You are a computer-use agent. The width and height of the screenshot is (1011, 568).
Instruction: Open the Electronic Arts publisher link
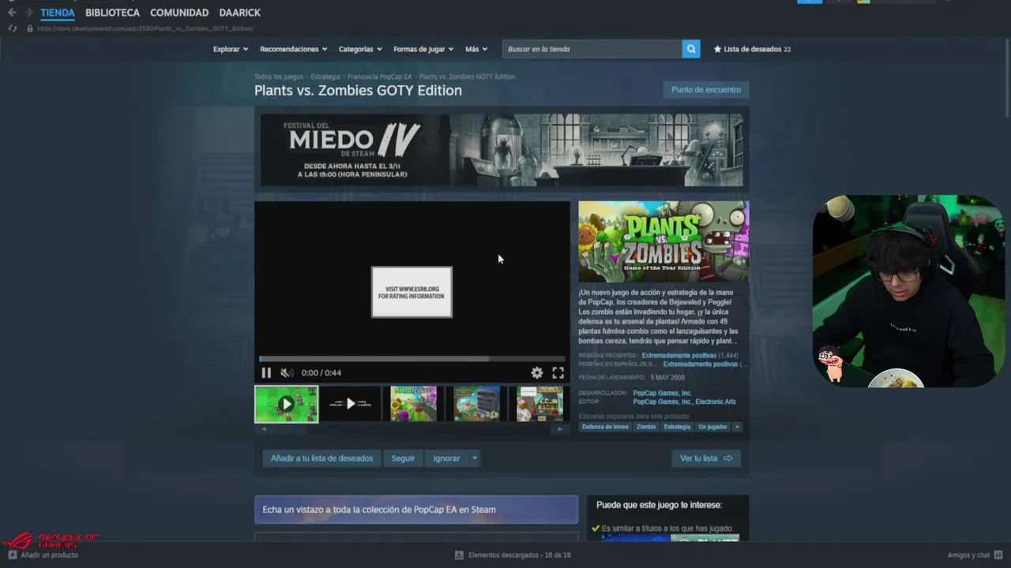pos(716,402)
